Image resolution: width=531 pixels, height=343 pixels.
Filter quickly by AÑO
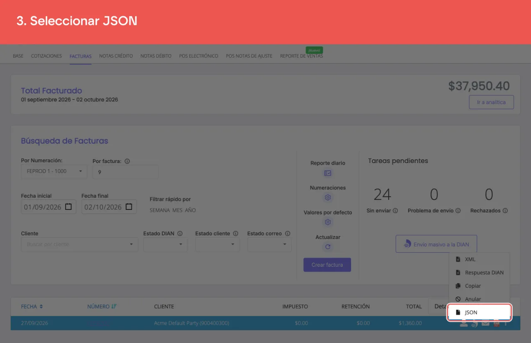190,210
